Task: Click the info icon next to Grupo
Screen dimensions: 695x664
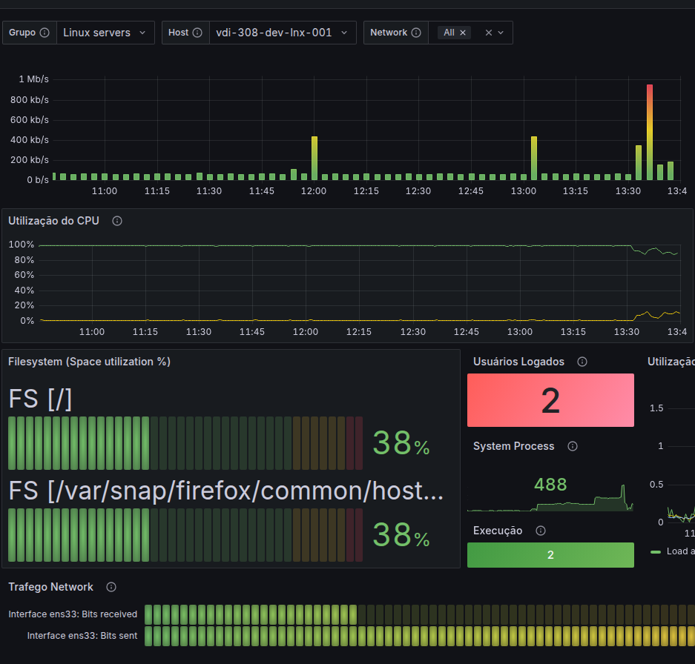Action: tap(45, 33)
